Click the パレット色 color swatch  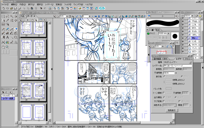click(x=169, y=89)
